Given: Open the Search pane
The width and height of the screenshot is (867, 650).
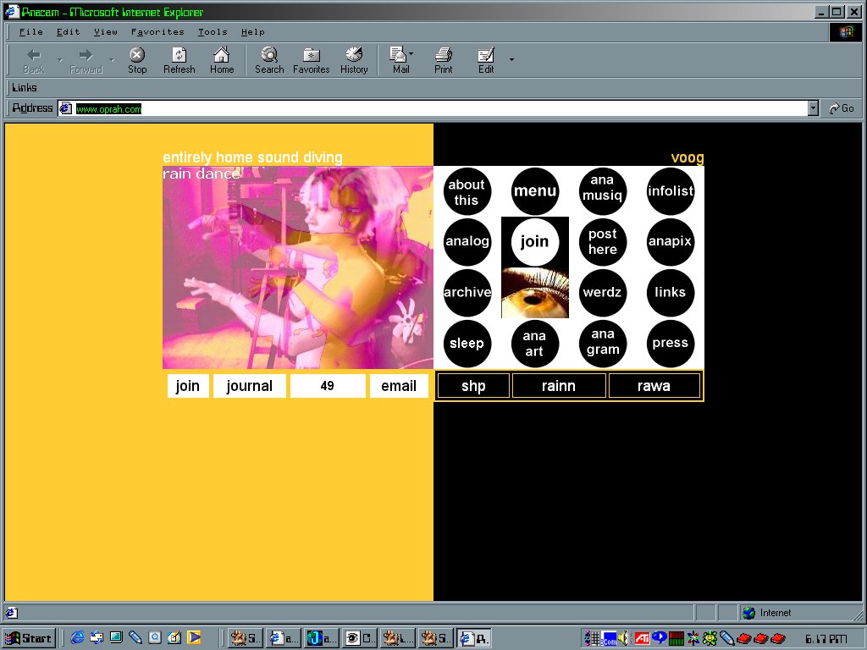Looking at the screenshot, I should click(269, 60).
